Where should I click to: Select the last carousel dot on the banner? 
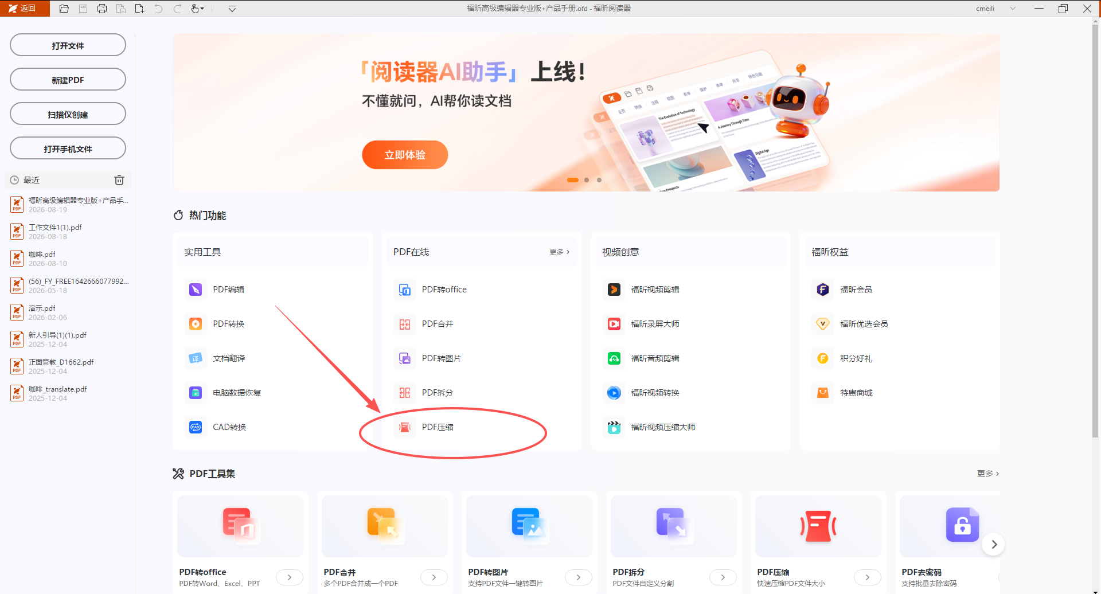pos(599,180)
